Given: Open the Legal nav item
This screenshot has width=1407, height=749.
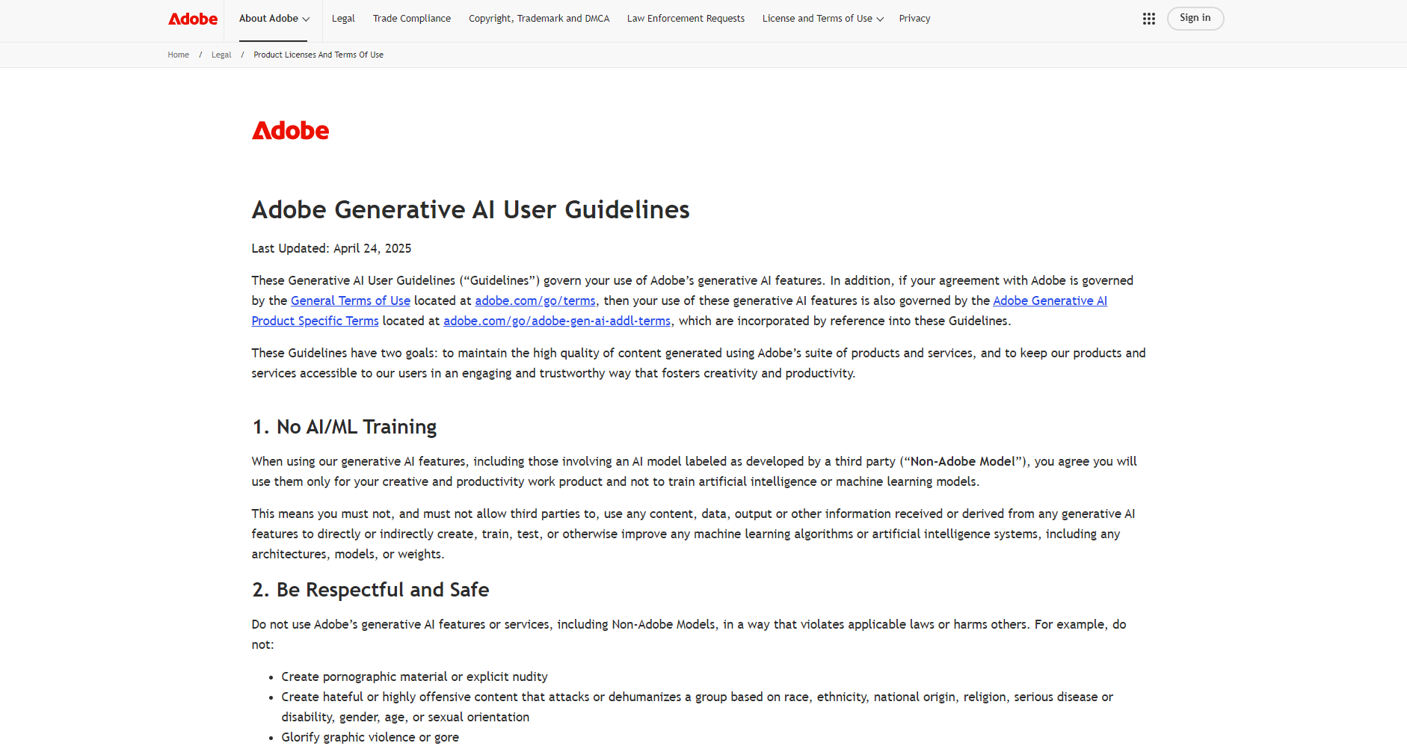Looking at the screenshot, I should (x=343, y=19).
